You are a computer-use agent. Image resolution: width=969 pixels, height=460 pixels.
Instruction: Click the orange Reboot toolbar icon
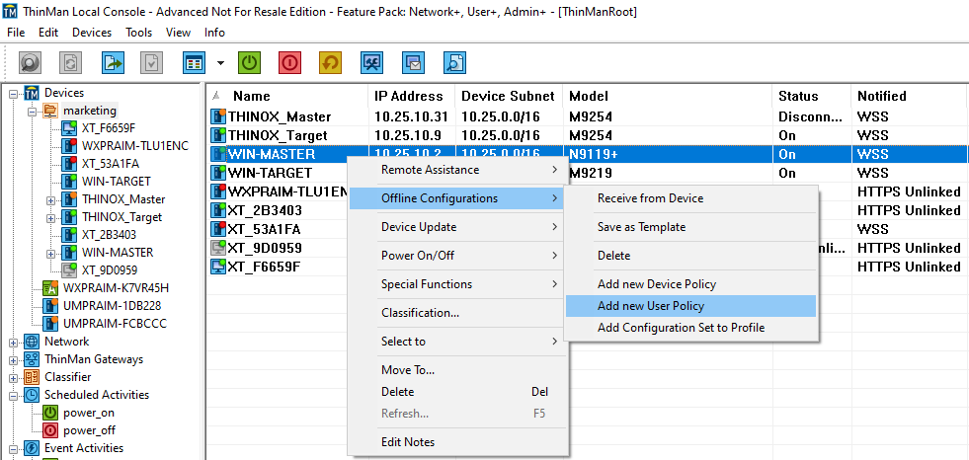331,62
